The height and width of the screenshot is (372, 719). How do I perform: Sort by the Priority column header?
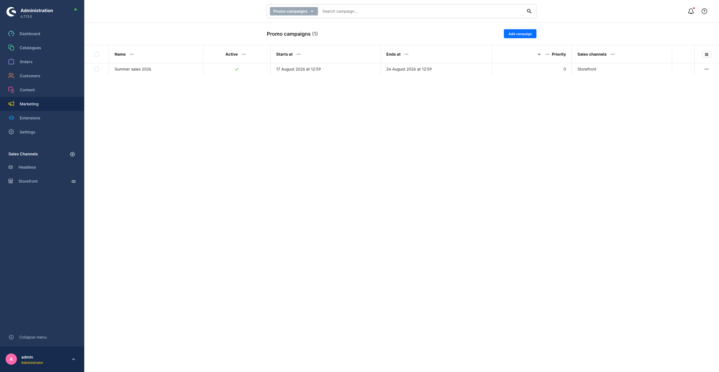point(559,54)
